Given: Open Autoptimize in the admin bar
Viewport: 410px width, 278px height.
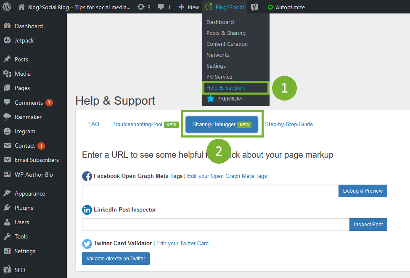Looking at the screenshot, I should 290,7.
